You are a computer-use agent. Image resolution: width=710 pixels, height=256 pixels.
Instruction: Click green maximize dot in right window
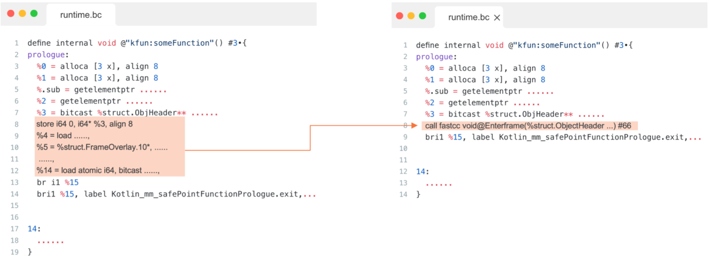coord(422,16)
